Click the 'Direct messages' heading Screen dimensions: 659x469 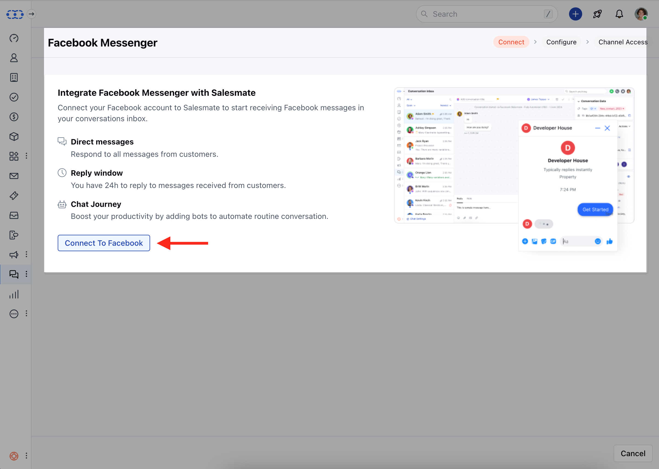pyautogui.click(x=102, y=142)
